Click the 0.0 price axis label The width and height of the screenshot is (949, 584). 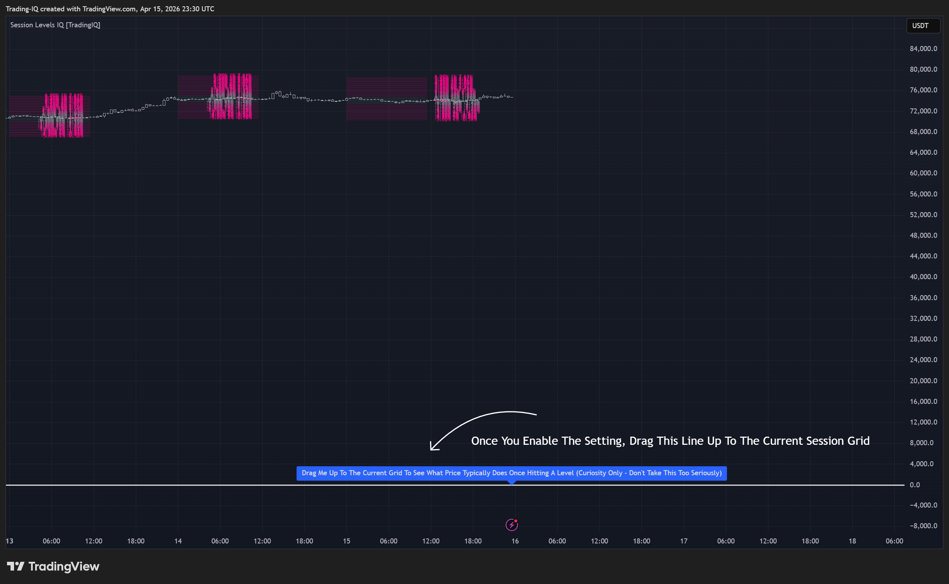coord(915,485)
